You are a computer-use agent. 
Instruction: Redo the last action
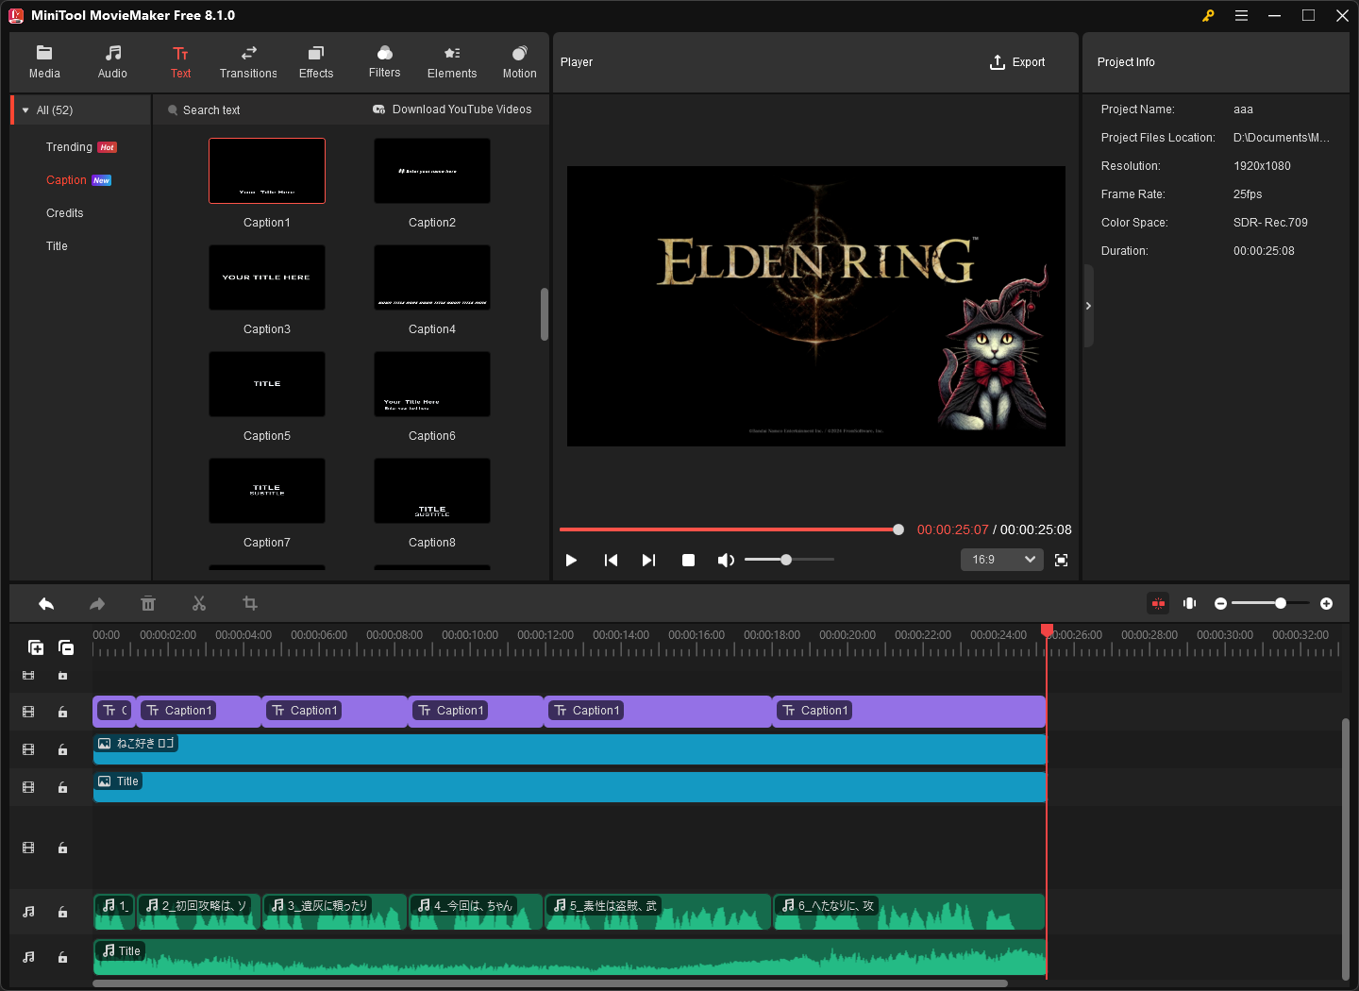click(x=97, y=603)
